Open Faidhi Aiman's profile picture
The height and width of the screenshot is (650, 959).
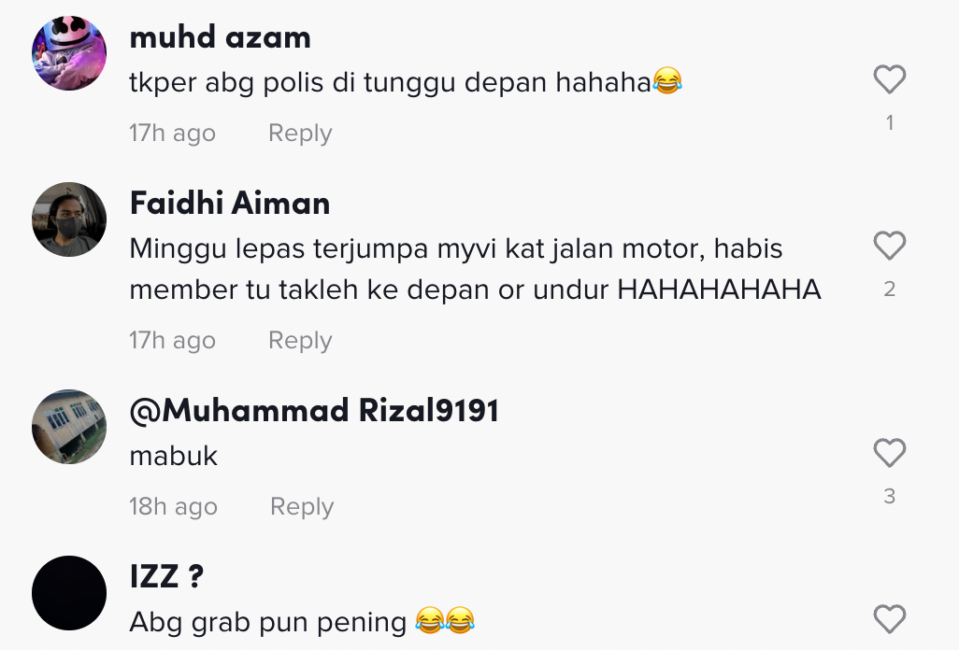[x=69, y=219]
